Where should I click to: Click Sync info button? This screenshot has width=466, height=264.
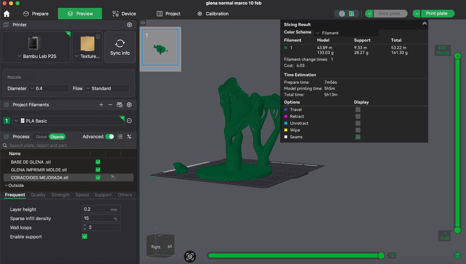point(120,47)
